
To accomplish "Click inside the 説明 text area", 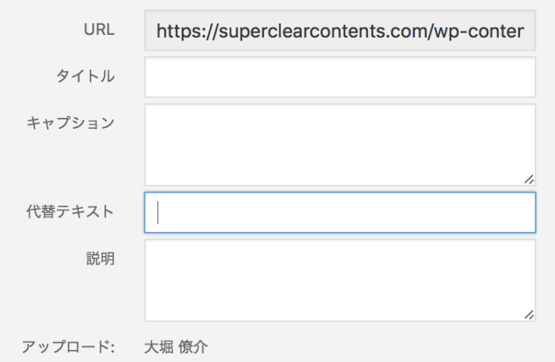I will 339,280.
